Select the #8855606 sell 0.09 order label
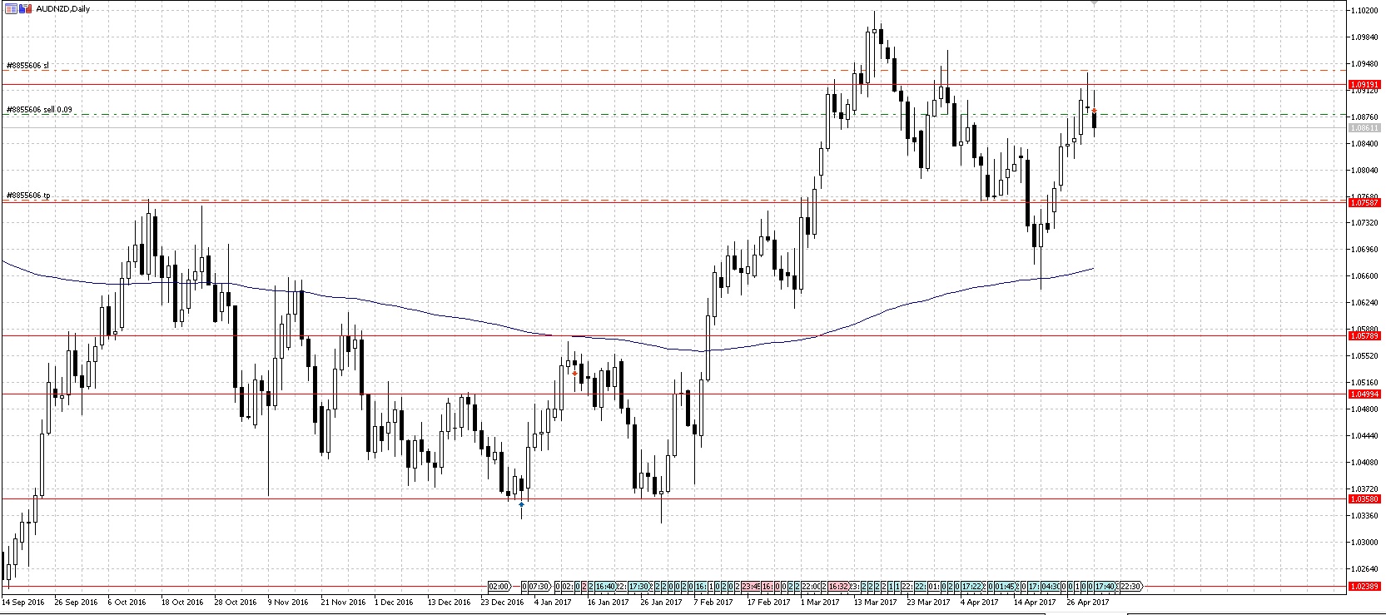This screenshot has height=615, width=1386. click(x=39, y=109)
